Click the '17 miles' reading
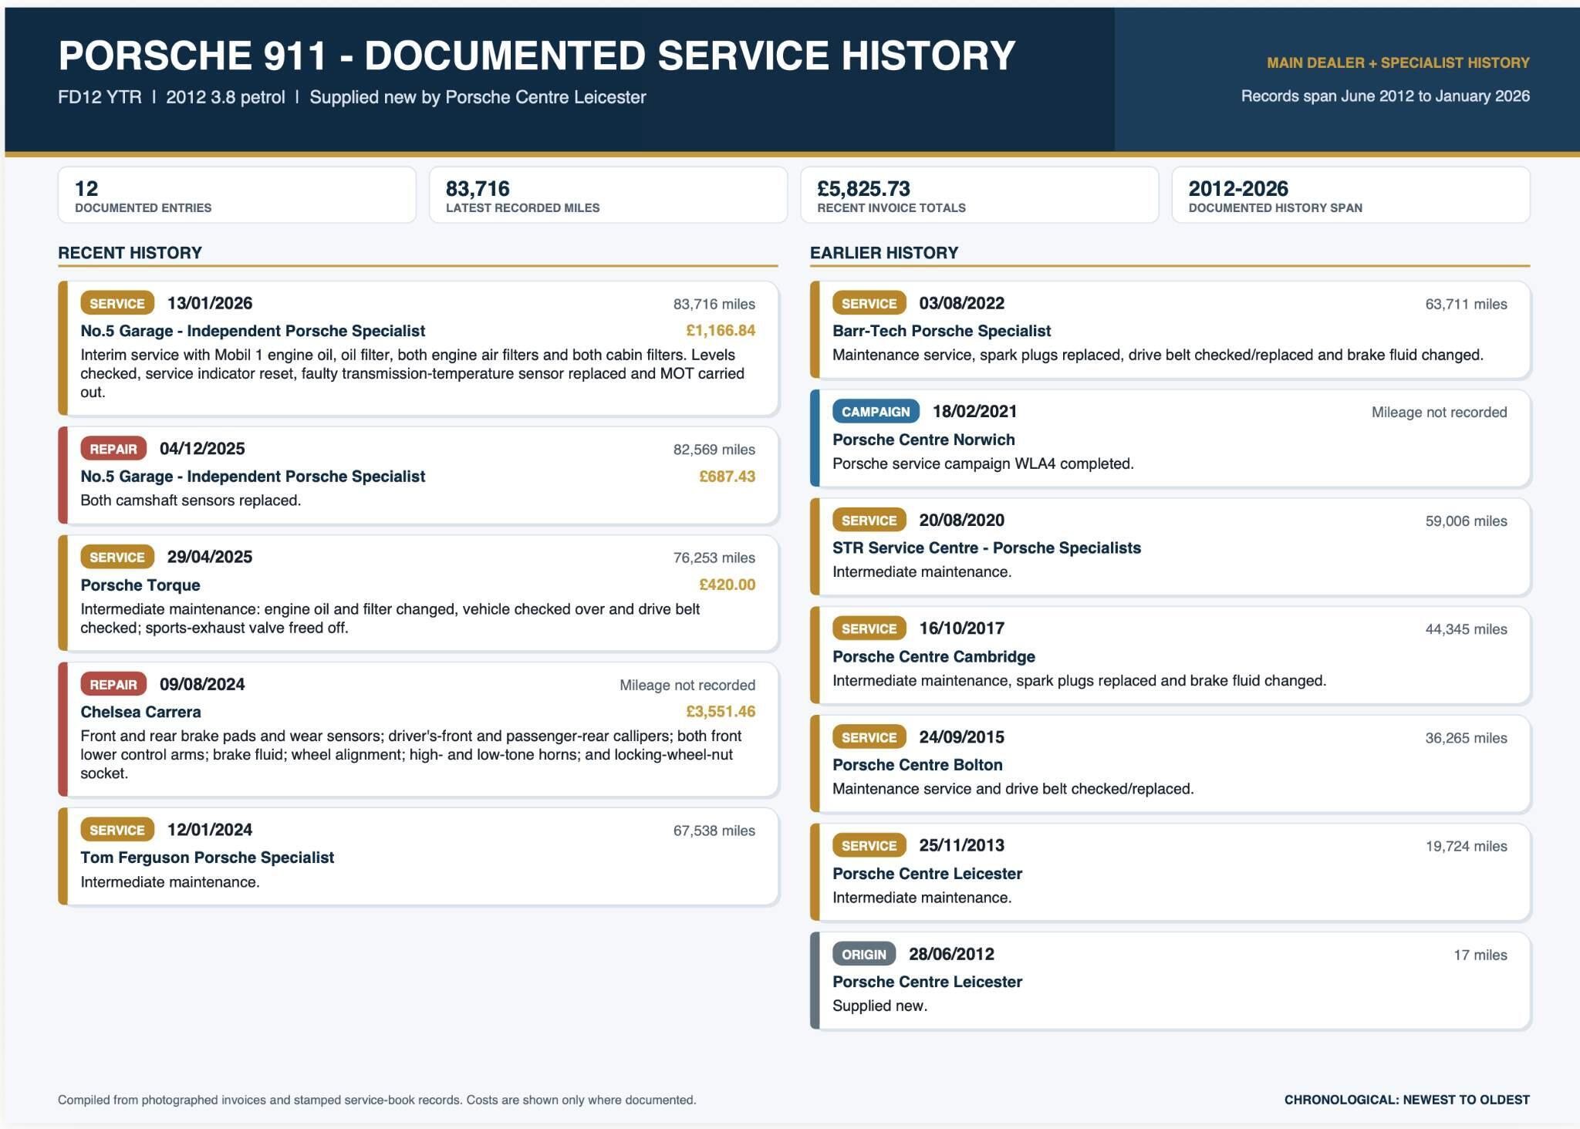Viewport: 1580px width, 1129px height. 1480,955
